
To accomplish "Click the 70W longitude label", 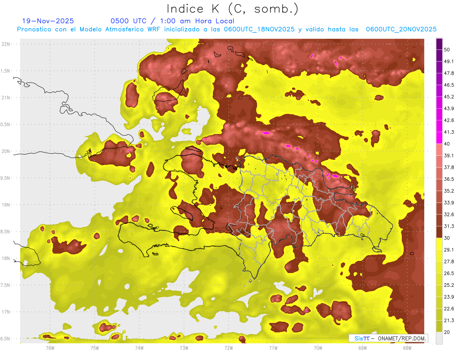I will (318, 348).
